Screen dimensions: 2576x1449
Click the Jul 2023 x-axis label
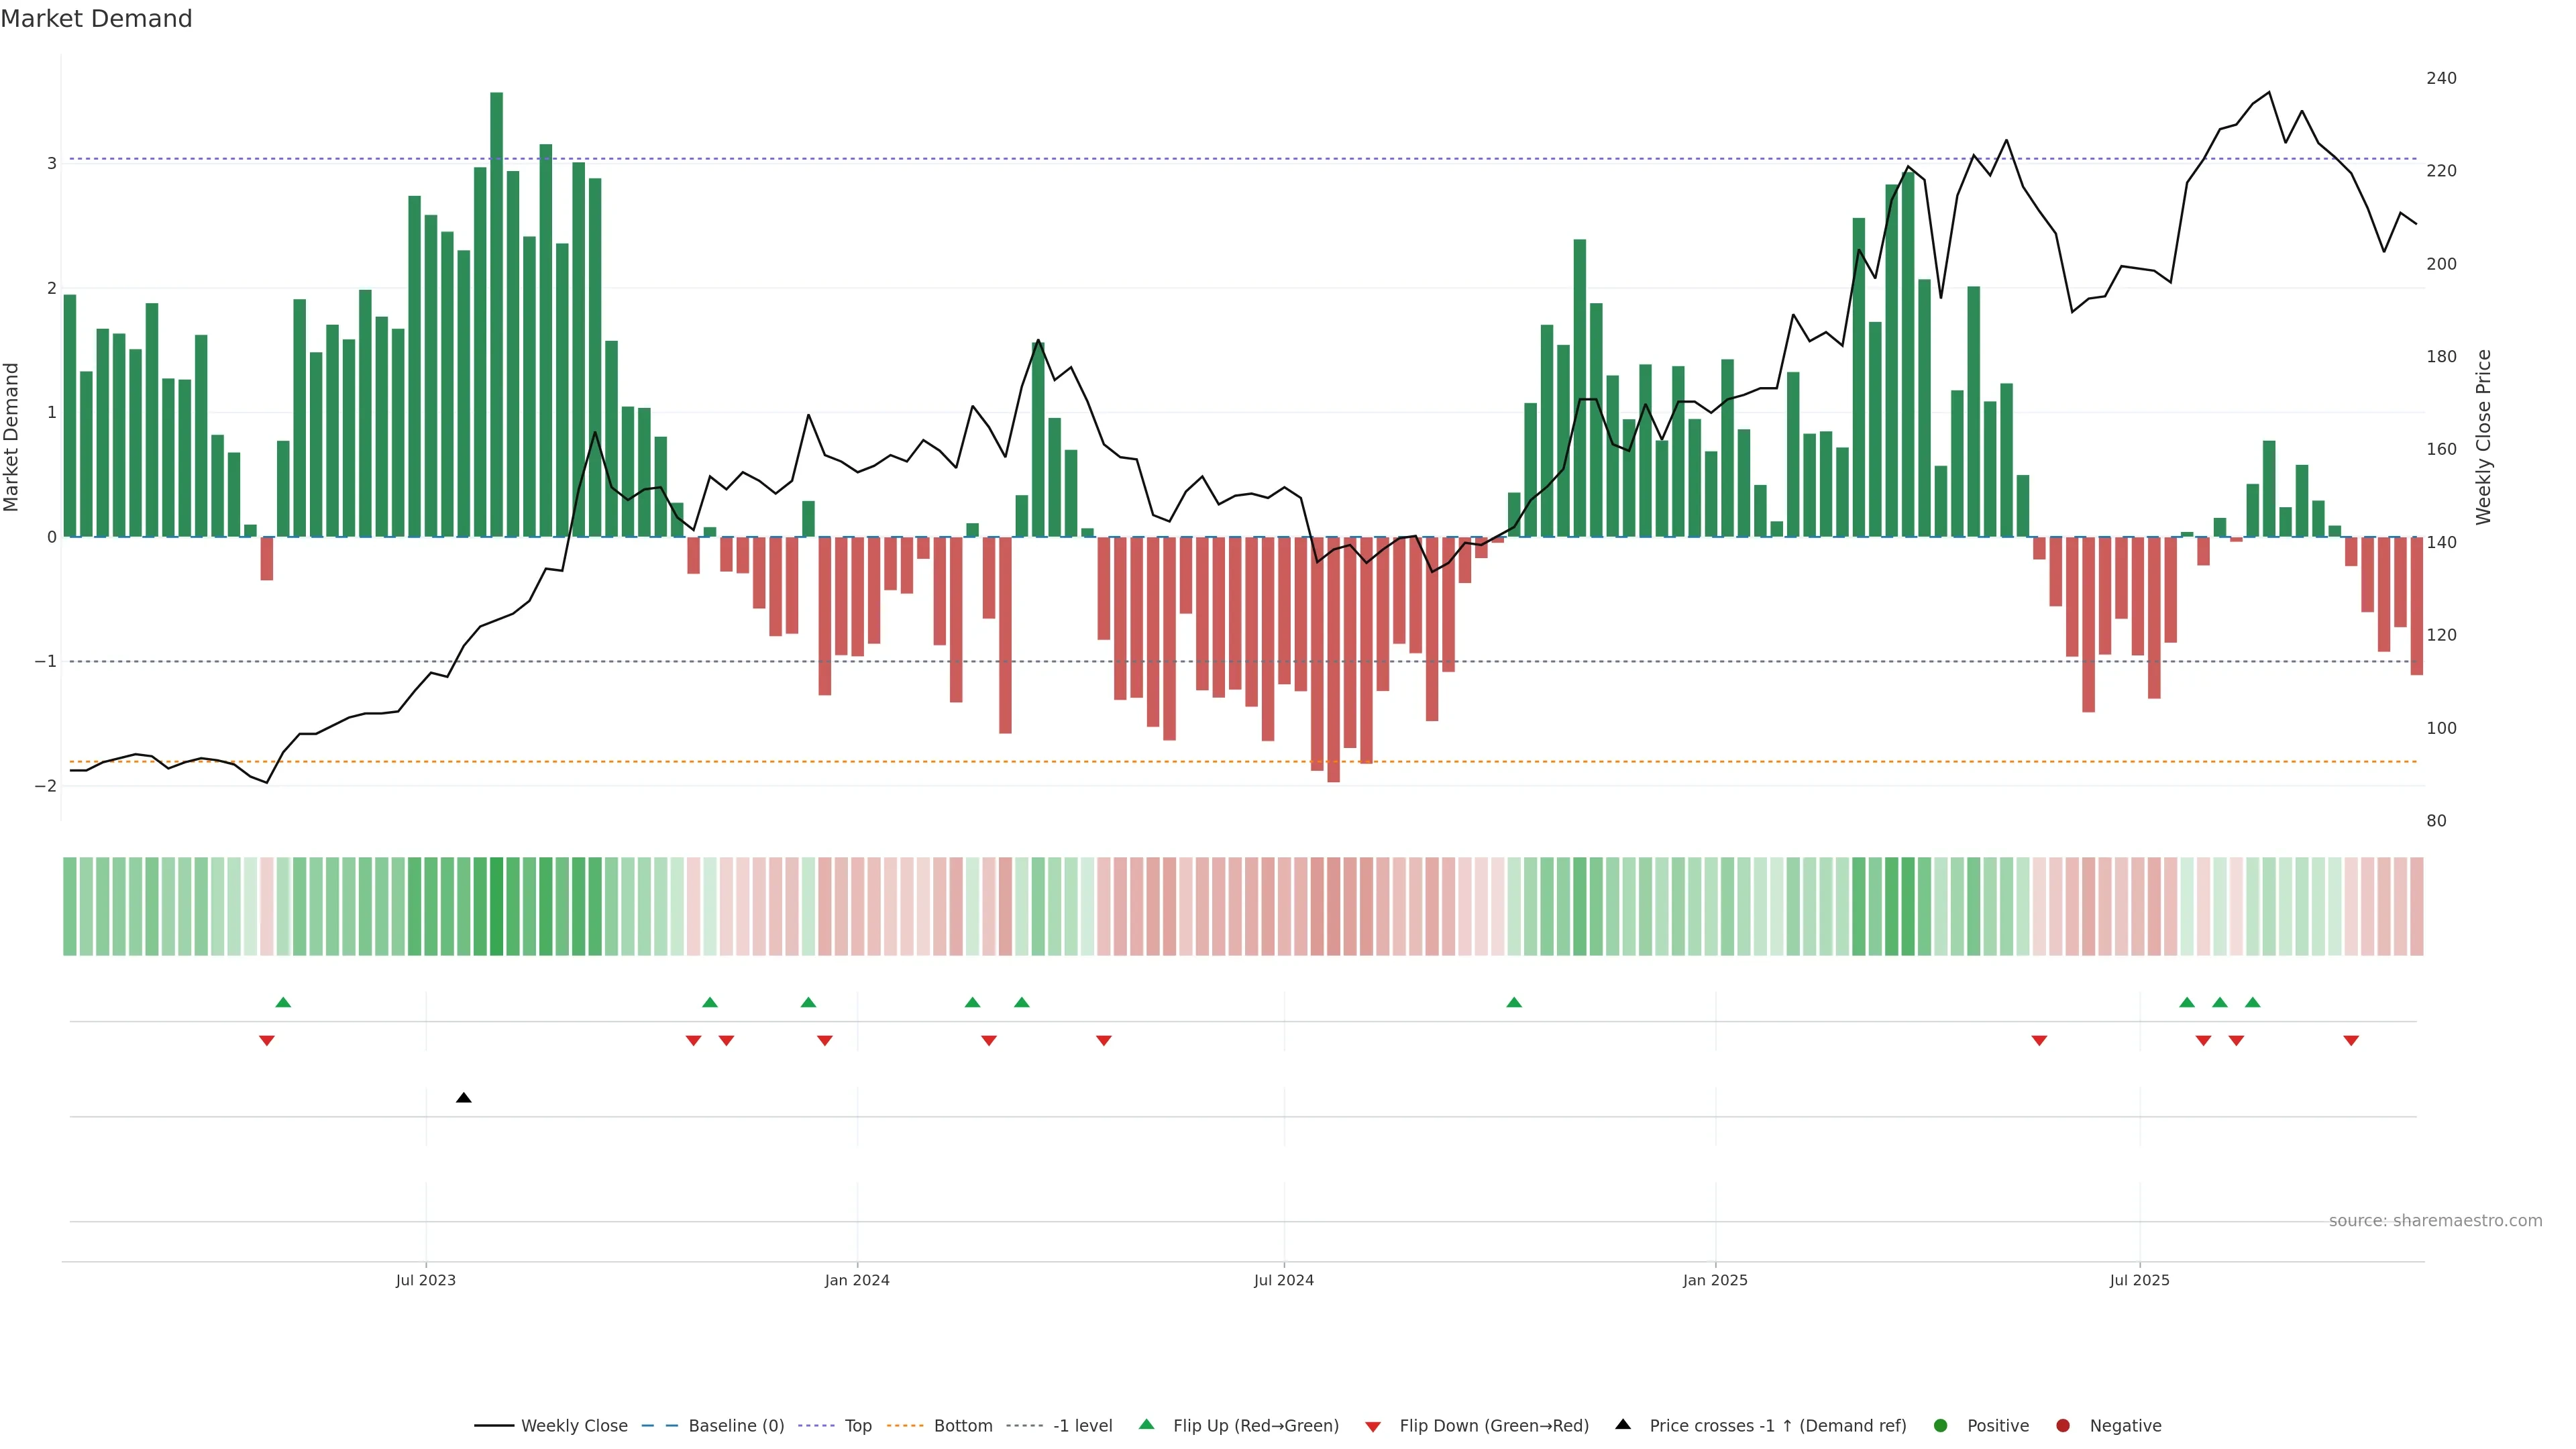pyautogui.click(x=425, y=1280)
